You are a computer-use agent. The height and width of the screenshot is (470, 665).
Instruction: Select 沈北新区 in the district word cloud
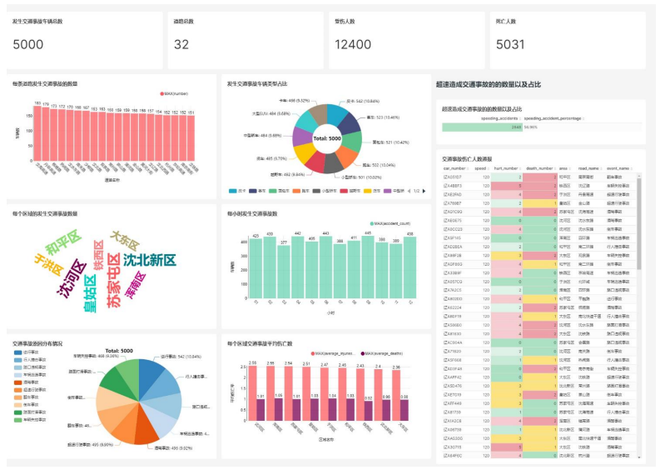click(150, 261)
